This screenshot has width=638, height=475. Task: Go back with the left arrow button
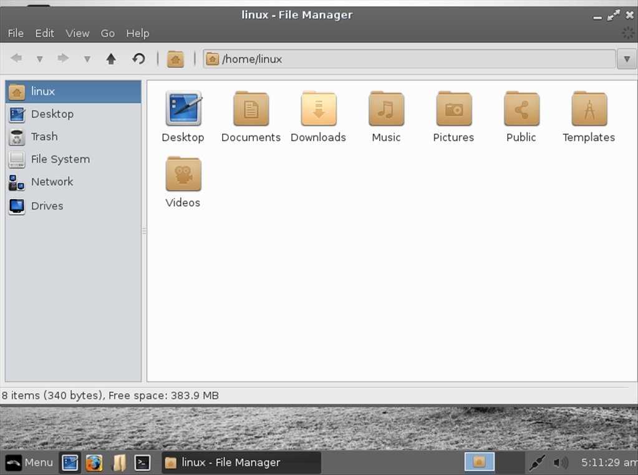(x=16, y=58)
